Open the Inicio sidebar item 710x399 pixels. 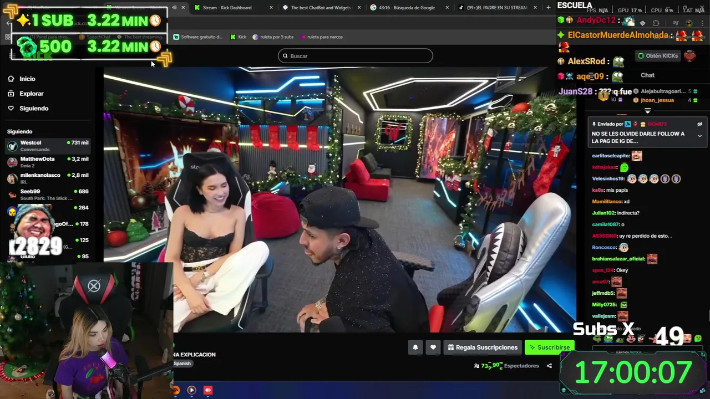[27, 79]
